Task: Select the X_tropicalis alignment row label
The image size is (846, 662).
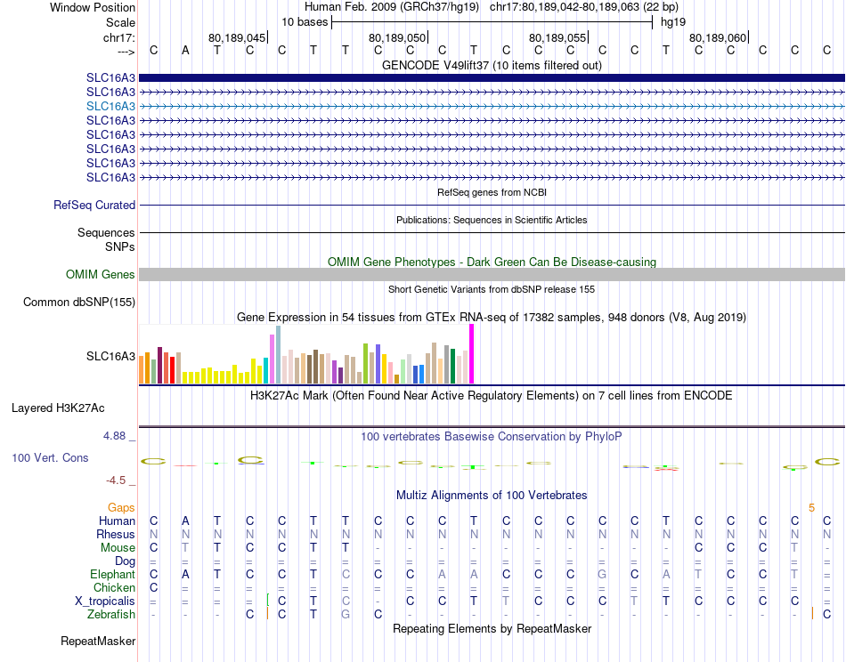Action: point(105,601)
